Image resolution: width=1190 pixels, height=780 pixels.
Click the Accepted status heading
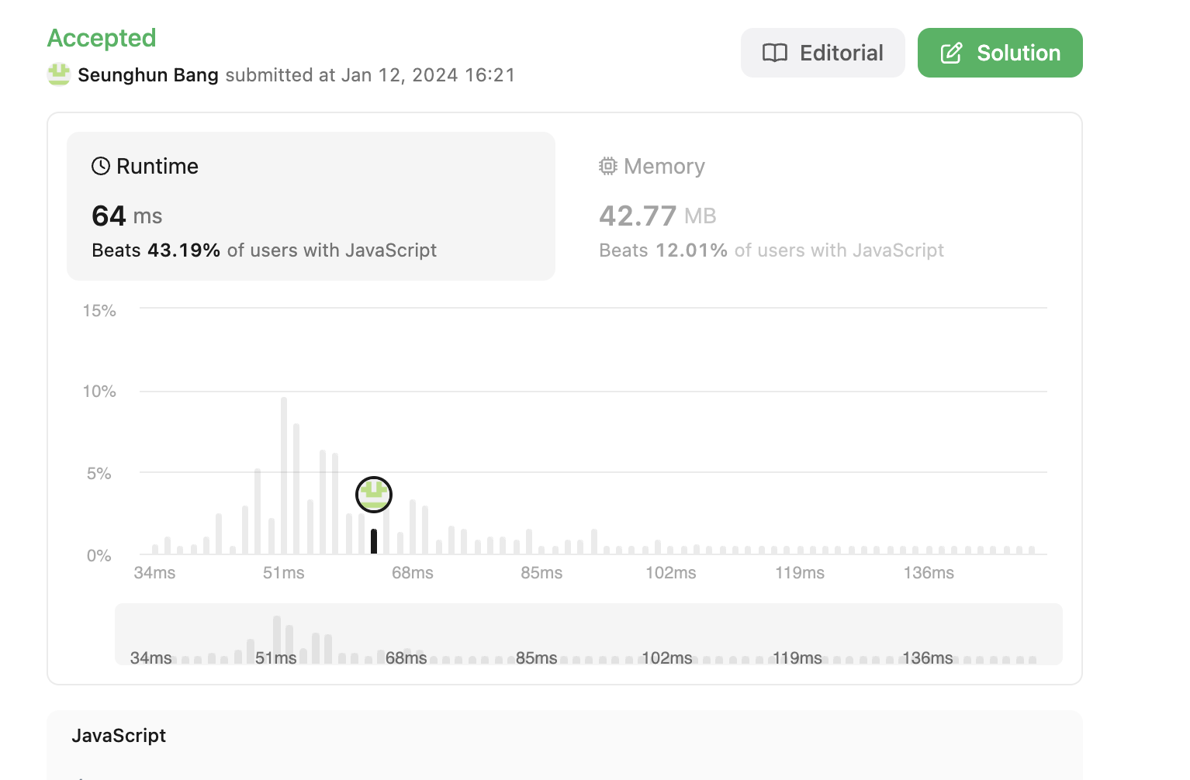click(x=102, y=37)
